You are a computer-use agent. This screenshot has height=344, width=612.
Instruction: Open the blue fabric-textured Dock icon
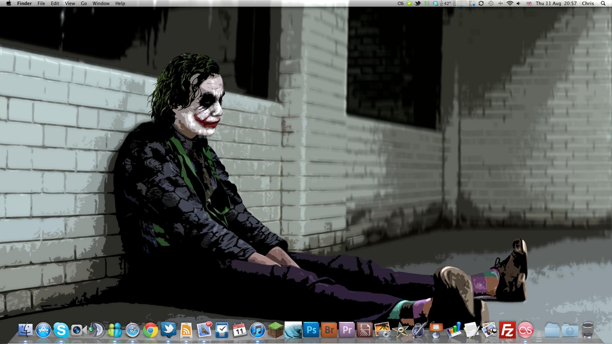click(x=293, y=330)
